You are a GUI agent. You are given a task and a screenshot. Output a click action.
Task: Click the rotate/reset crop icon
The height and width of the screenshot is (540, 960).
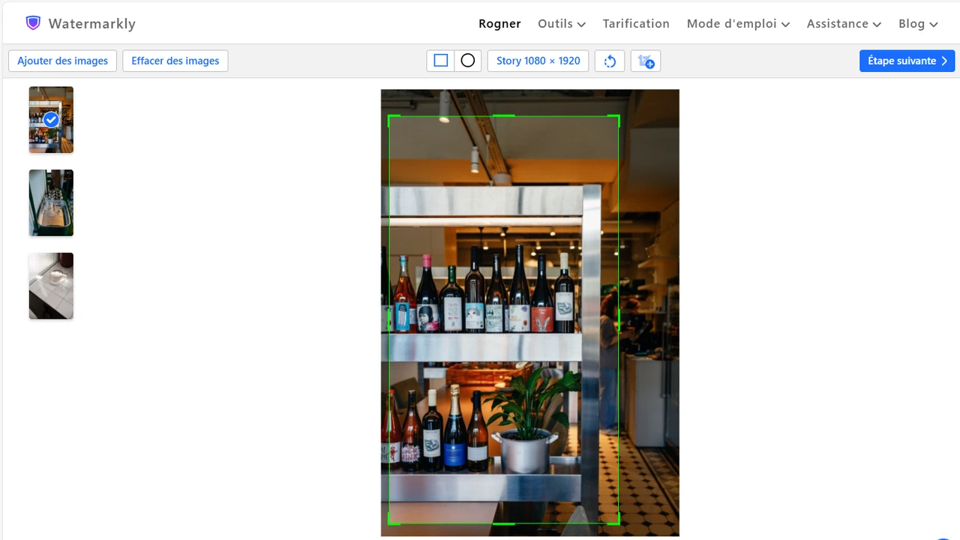click(x=609, y=61)
